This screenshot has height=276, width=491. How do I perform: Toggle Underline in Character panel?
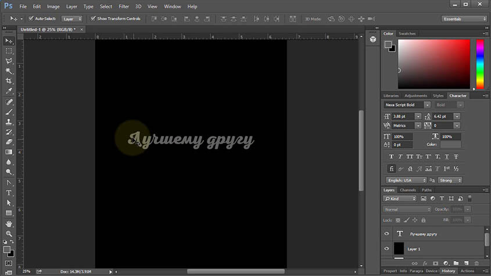[x=447, y=157]
